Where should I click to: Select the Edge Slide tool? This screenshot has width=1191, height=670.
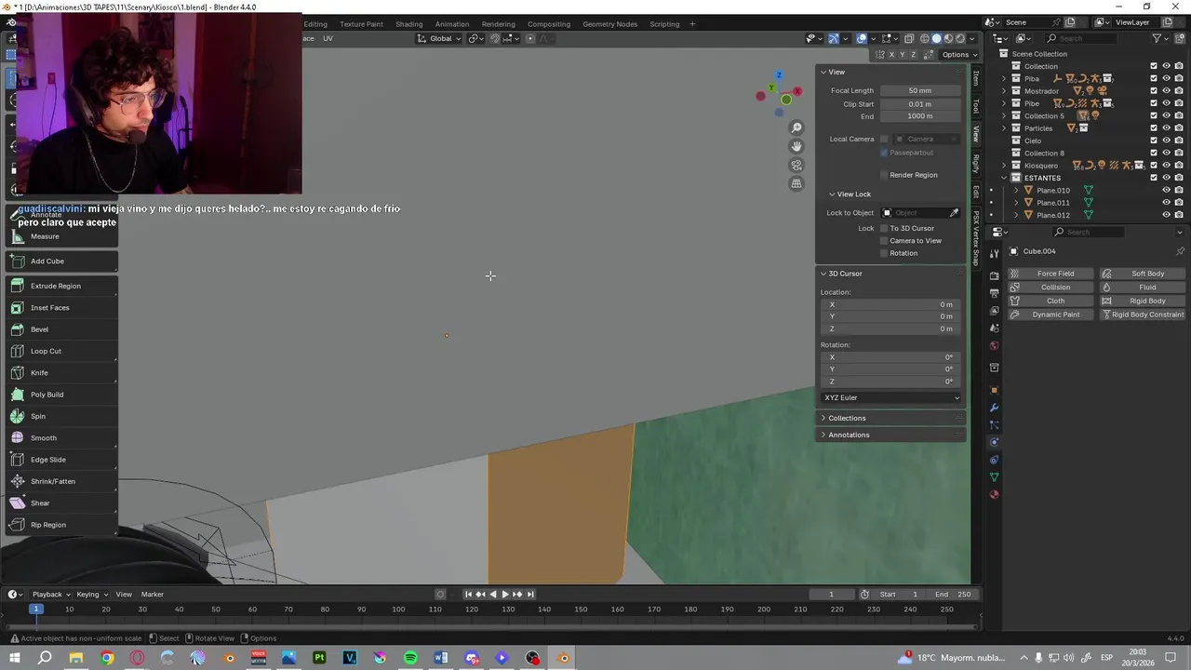(x=61, y=460)
